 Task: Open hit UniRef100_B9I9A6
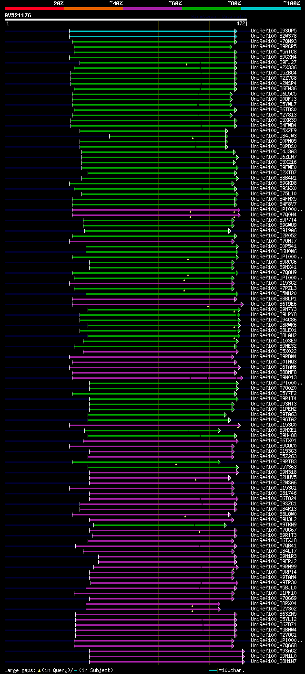point(274,231)
